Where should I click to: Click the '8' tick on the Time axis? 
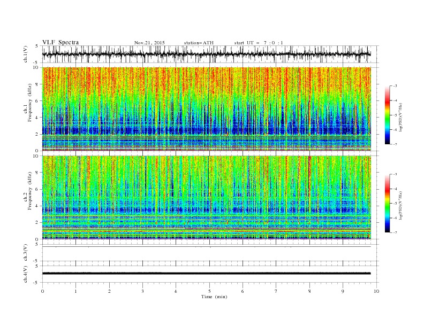click(x=309, y=291)
